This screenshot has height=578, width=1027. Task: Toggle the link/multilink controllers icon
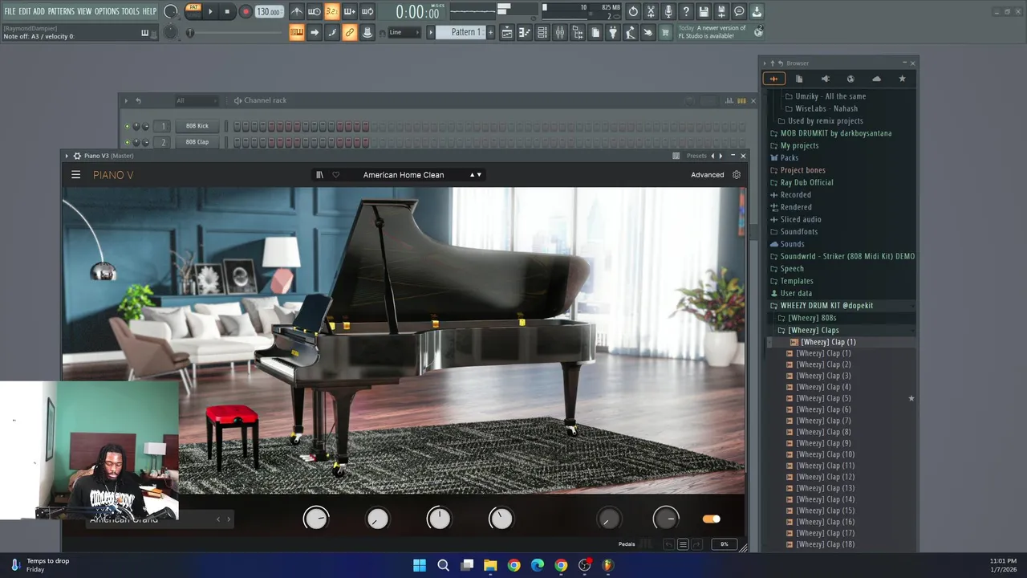pos(349,32)
